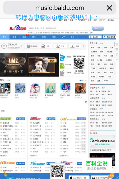
Task: Open the 歌手 navigation tab
Action: (34, 37)
